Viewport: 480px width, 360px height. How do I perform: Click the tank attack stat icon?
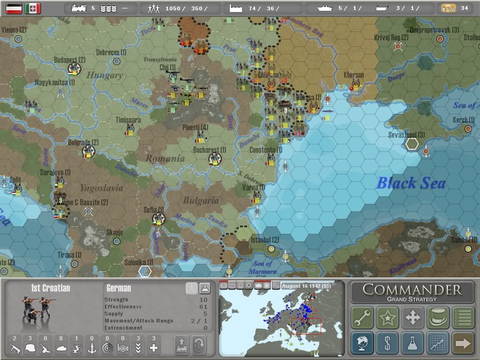coord(61,348)
